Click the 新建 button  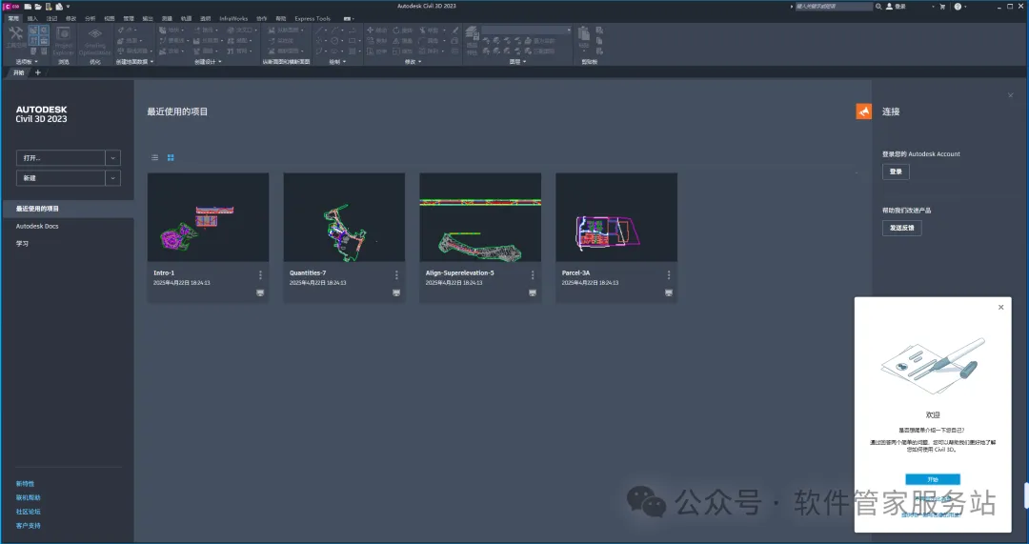coord(60,178)
